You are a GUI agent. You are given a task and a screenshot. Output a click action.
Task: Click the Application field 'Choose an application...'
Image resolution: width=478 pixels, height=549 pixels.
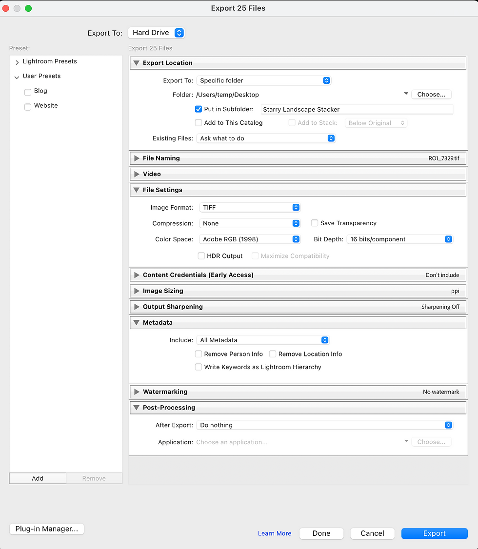(232, 442)
